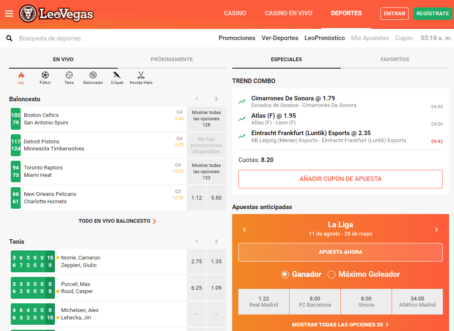454x331 pixels.
Task: Open Ver-Deportes page
Action: pos(280,38)
